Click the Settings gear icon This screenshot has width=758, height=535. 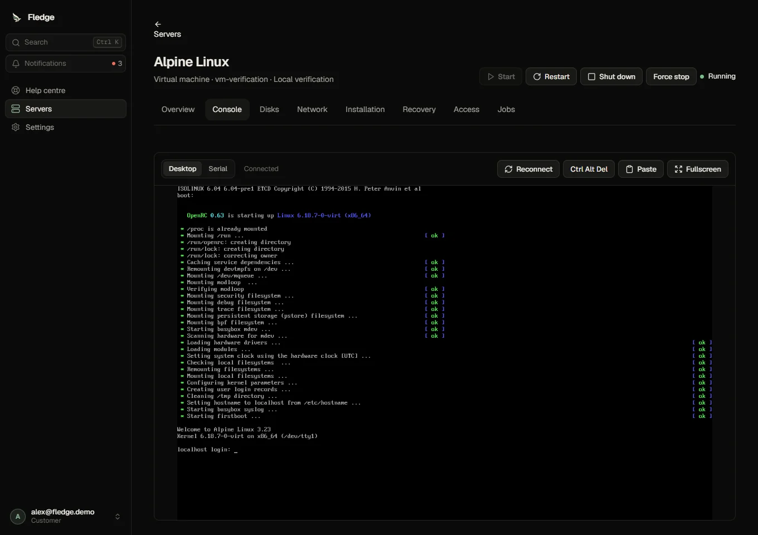pyautogui.click(x=16, y=127)
